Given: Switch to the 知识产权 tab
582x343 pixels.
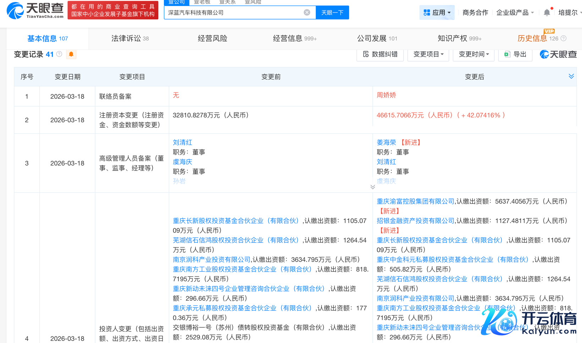Looking at the screenshot, I should 459,38.
